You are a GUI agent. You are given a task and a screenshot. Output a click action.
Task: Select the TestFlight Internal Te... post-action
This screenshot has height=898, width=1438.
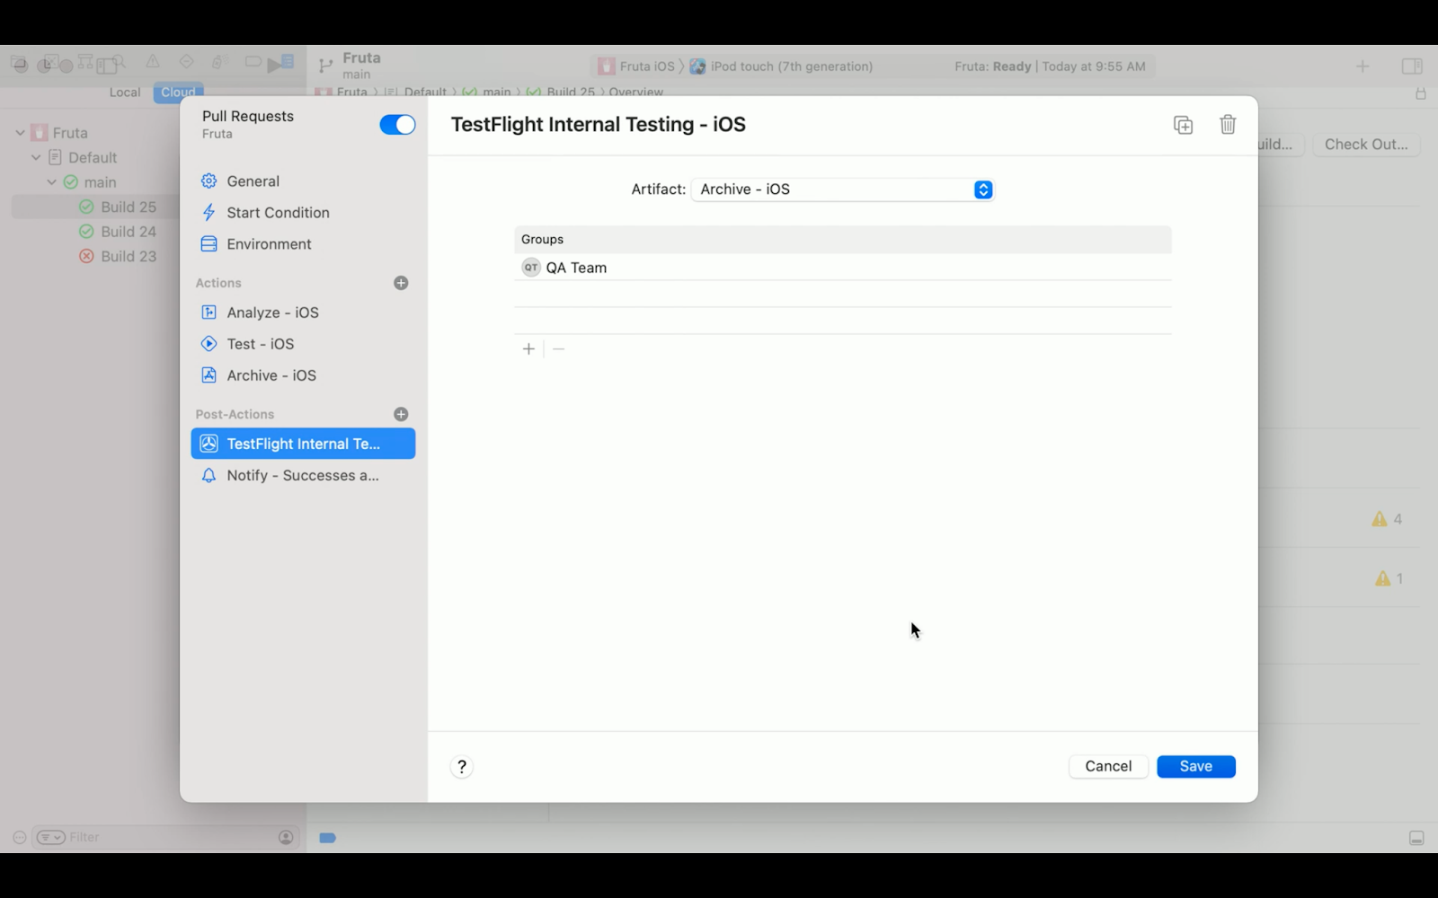coord(303,444)
